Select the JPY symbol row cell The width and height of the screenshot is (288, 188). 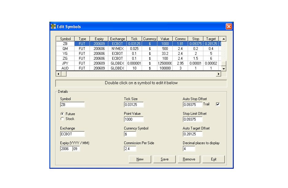point(65,63)
